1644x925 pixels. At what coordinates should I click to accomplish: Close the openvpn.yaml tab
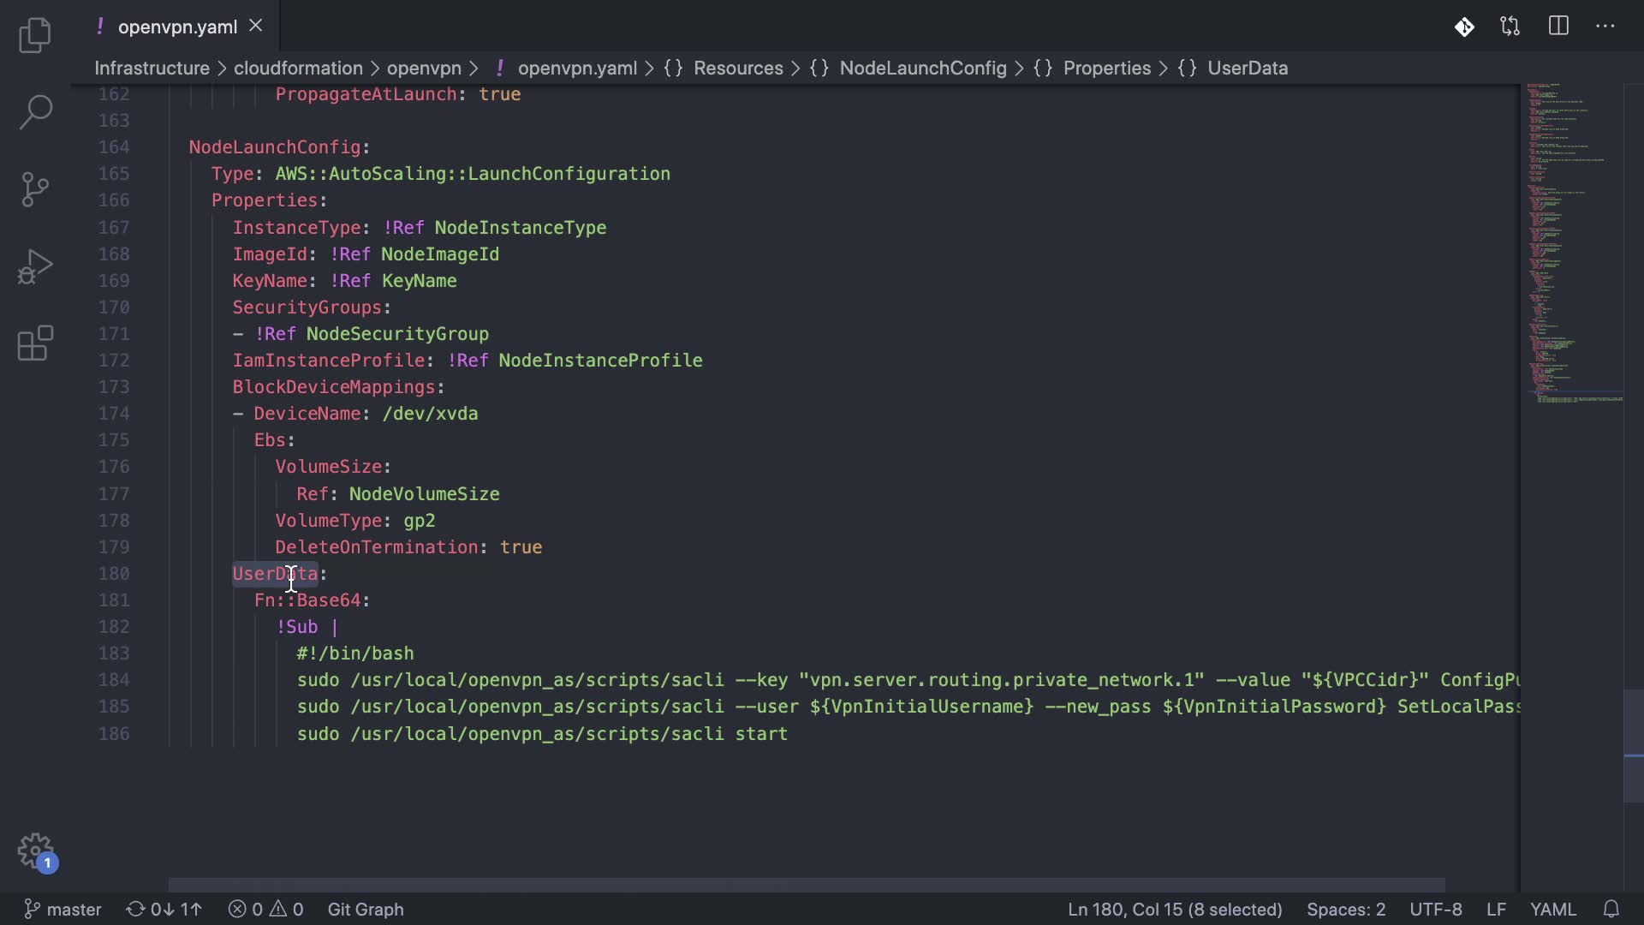(x=255, y=27)
